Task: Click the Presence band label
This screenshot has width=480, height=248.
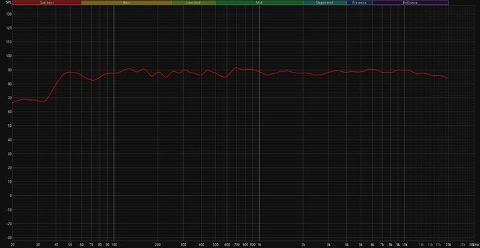Action: [360, 3]
